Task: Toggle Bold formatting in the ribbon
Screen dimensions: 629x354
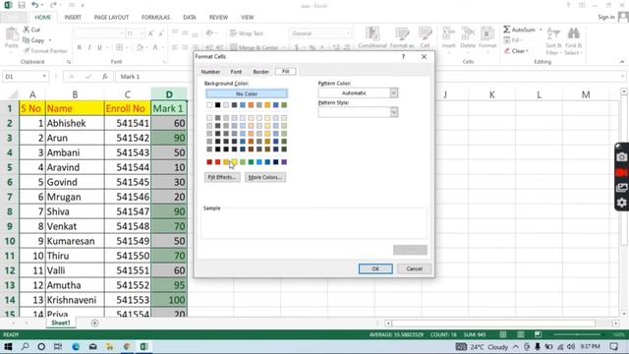Action: coord(79,47)
